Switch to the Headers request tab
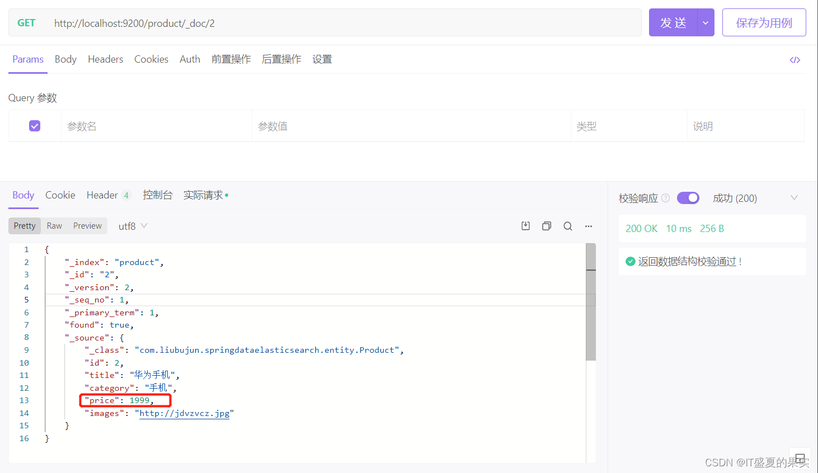This screenshot has height=473, width=818. (105, 59)
